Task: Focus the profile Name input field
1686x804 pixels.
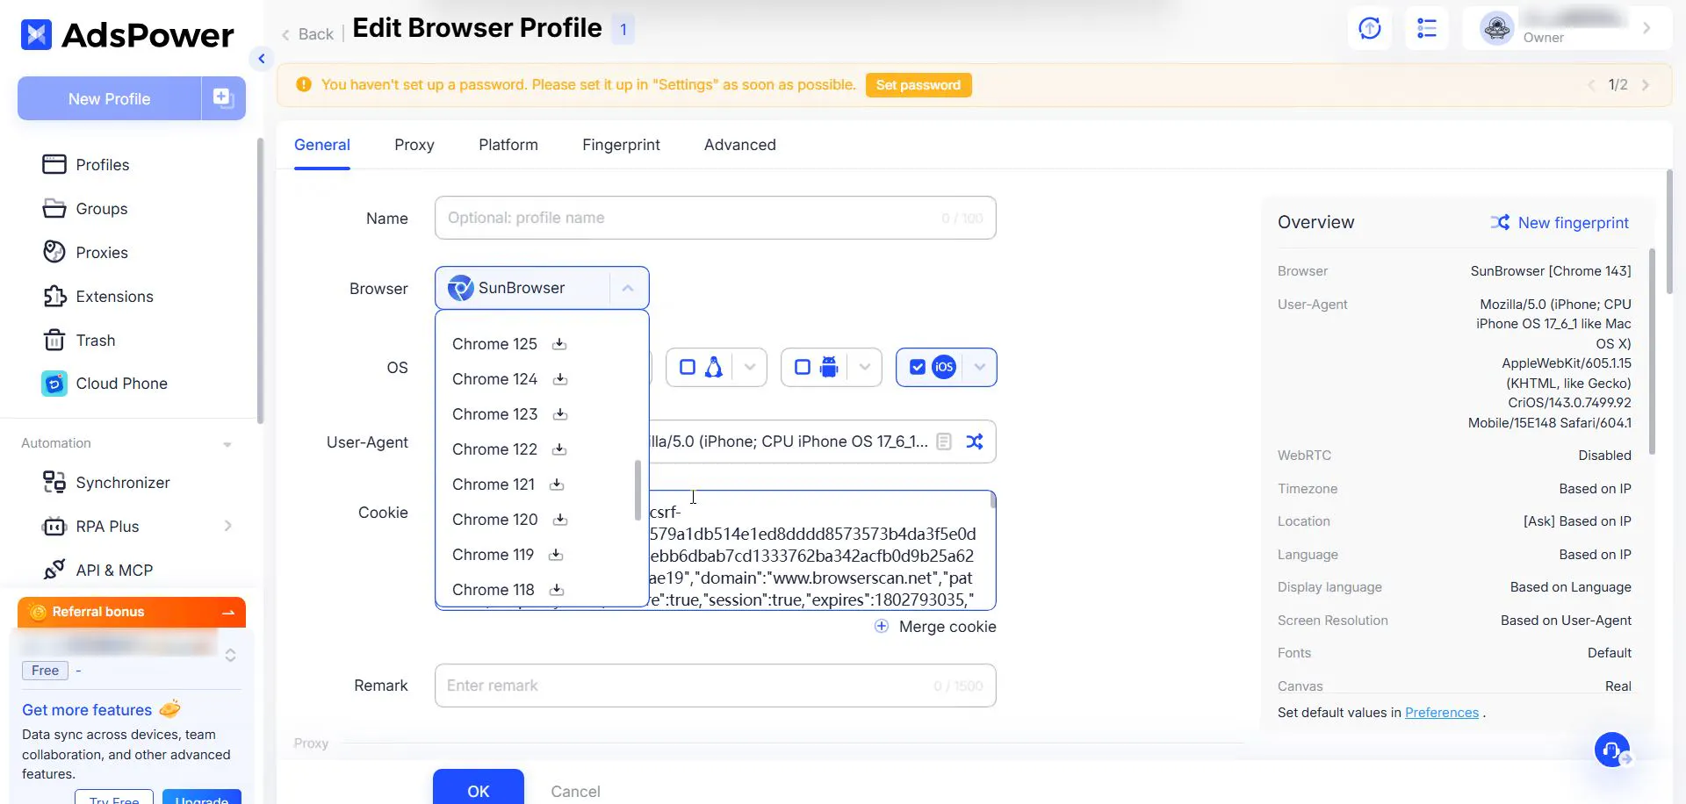Action: pos(715,218)
